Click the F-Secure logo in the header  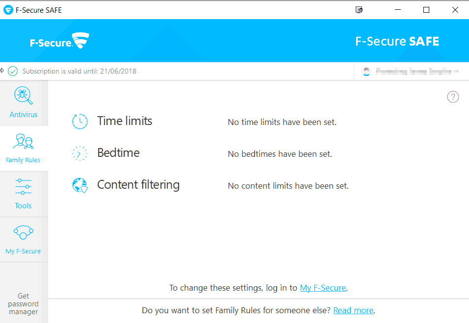(x=59, y=41)
